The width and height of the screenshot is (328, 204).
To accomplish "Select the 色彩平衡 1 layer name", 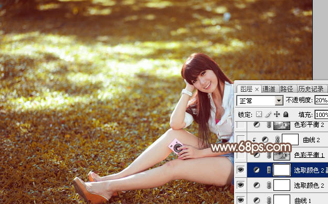I will point(309,155).
